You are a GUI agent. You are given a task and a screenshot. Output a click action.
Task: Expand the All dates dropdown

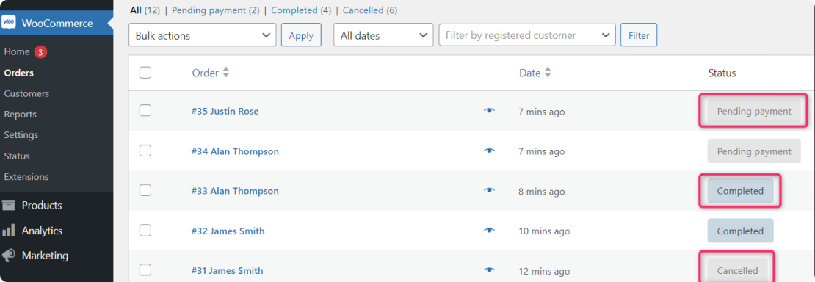coord(383,35)
